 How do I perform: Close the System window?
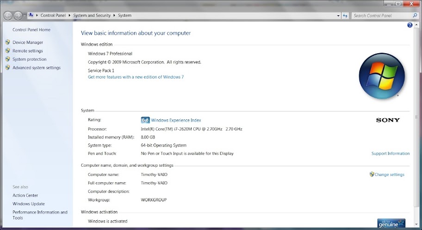click(411, 4)
